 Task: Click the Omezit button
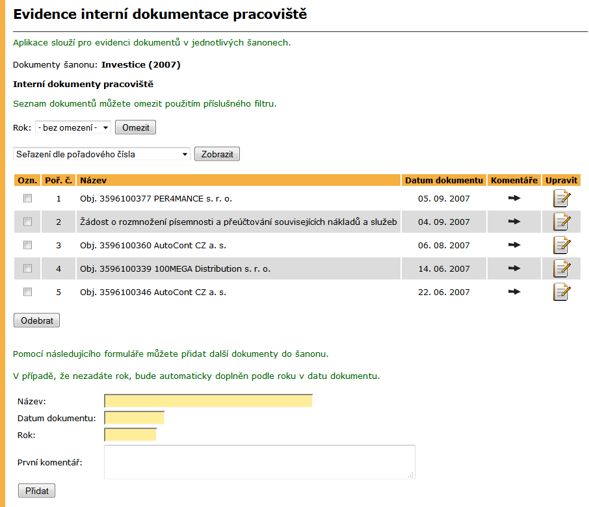pos(136,127)
